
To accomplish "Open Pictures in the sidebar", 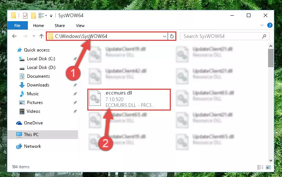I will 35,103.
